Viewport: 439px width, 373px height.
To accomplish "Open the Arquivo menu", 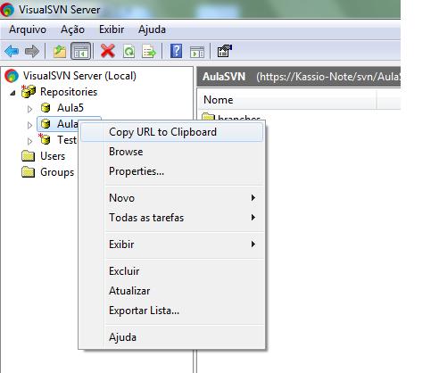I will [x=28, y=29].
